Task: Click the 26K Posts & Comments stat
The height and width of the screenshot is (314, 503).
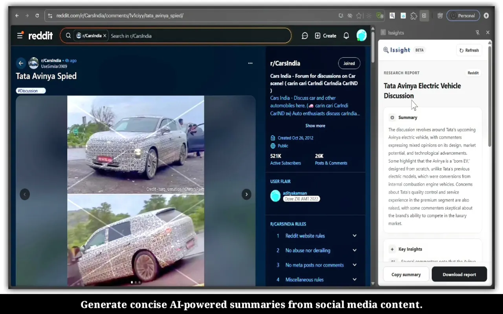Action: (x=331, y=159)
